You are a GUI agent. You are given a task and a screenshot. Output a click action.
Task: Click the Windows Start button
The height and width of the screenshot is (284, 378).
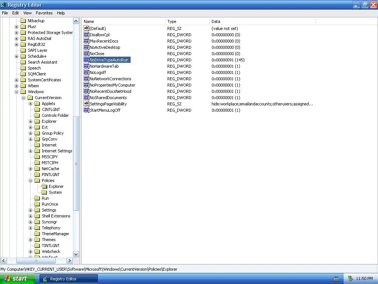click(x=18, y=279)
